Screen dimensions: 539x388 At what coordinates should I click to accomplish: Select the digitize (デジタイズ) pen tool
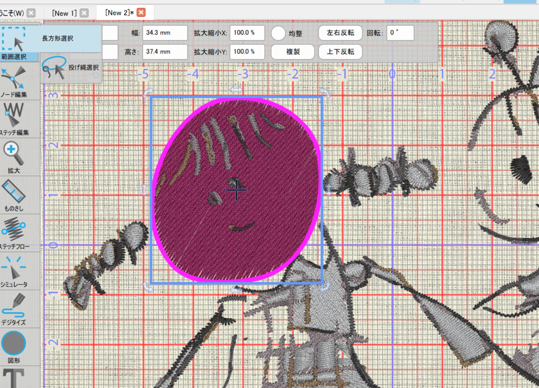(21, 308)
